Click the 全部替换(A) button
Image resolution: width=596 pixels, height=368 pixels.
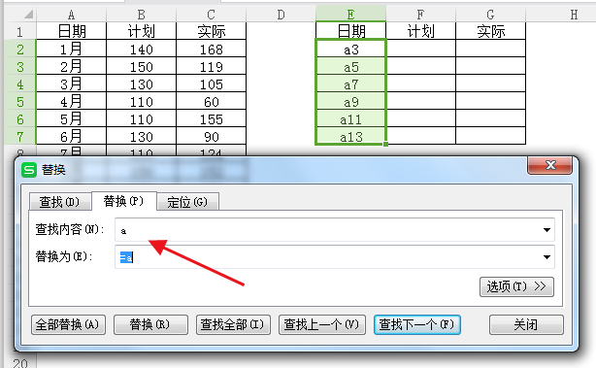click(68, 324)
